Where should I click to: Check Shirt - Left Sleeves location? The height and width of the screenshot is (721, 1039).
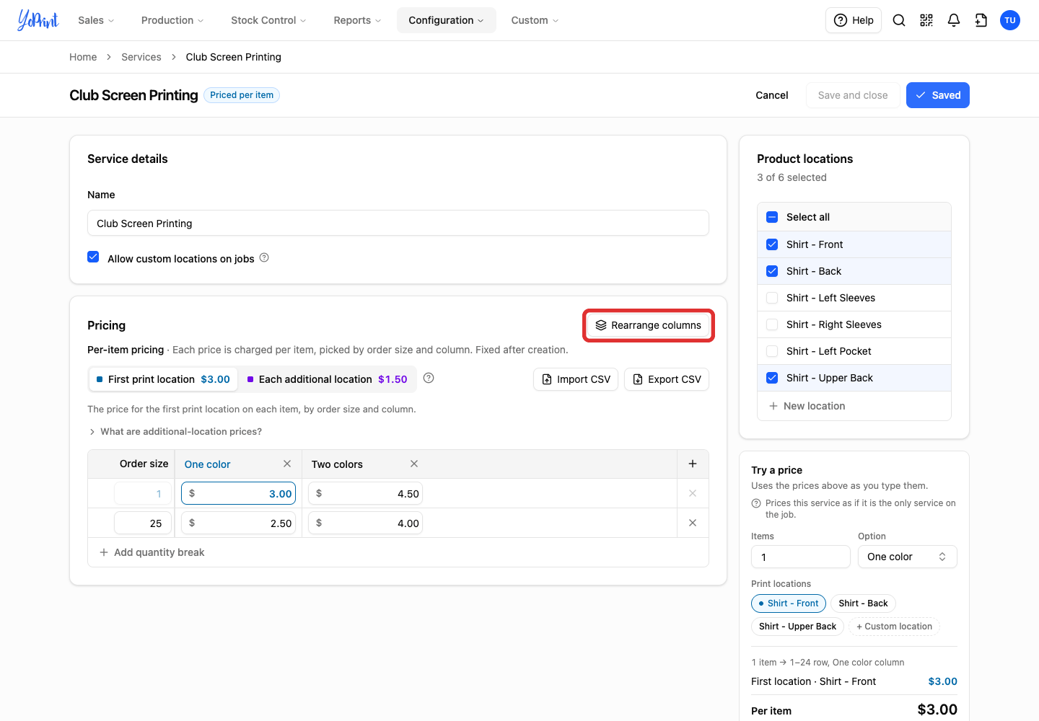[x=772, y=298]
